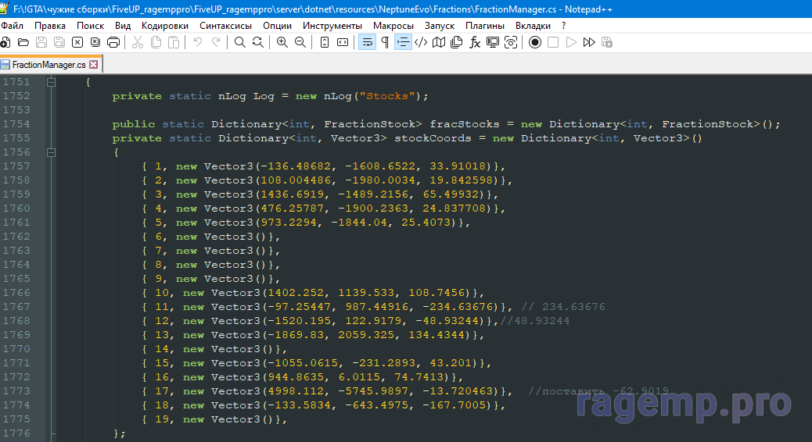Open the Плагины menu

coord(485,25)
